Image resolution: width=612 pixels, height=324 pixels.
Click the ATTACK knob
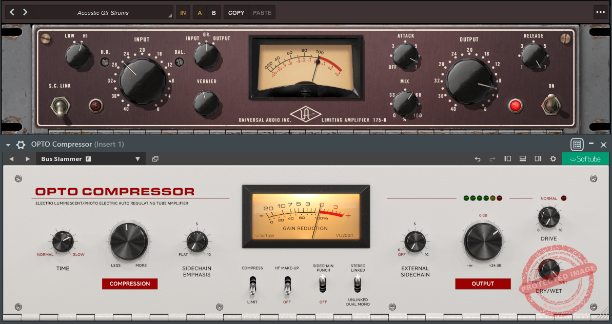click(406, 56)
